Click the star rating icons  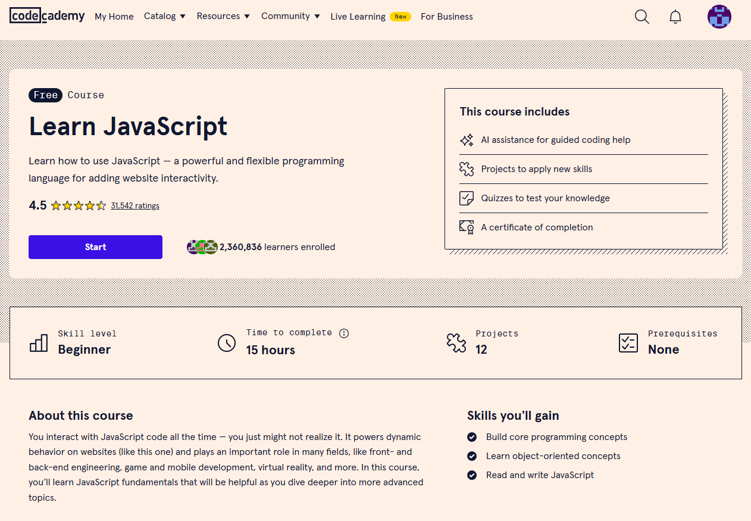pos(79,205)
